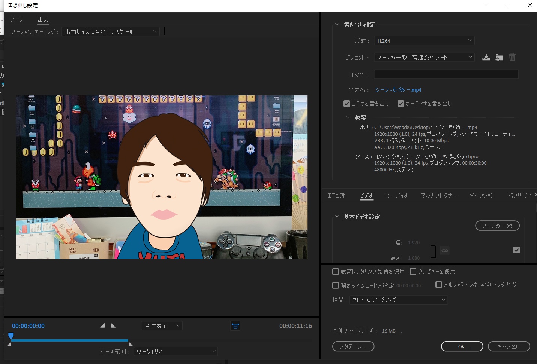Open the パブリッシュ tab
The height and width of the screenshot is (364, 537).
tap(520, 195)
